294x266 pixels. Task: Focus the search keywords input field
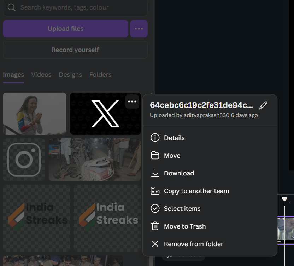75,7
